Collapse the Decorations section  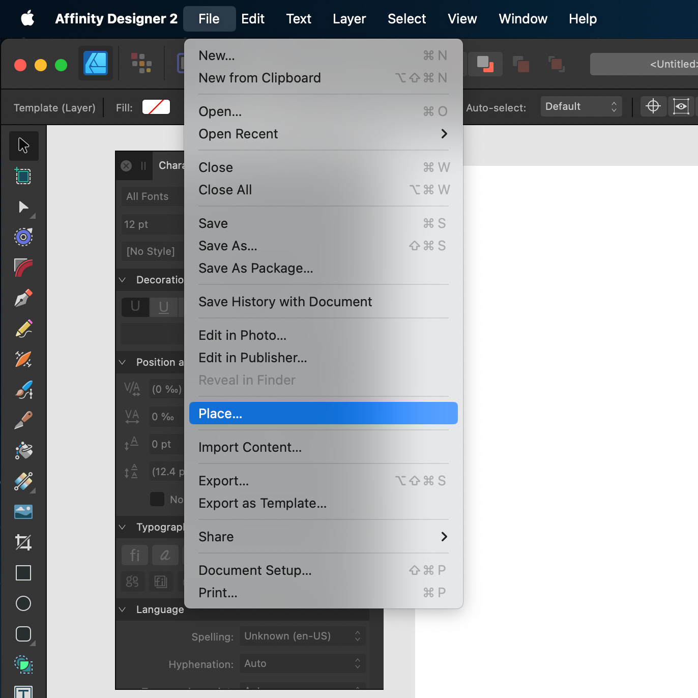(x=122, y=280)
